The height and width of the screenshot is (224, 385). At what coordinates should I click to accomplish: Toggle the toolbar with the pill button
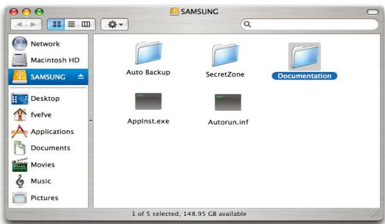373,12
